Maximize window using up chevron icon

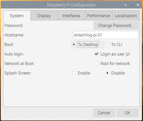pyautogui.click(x=132, y=5)
